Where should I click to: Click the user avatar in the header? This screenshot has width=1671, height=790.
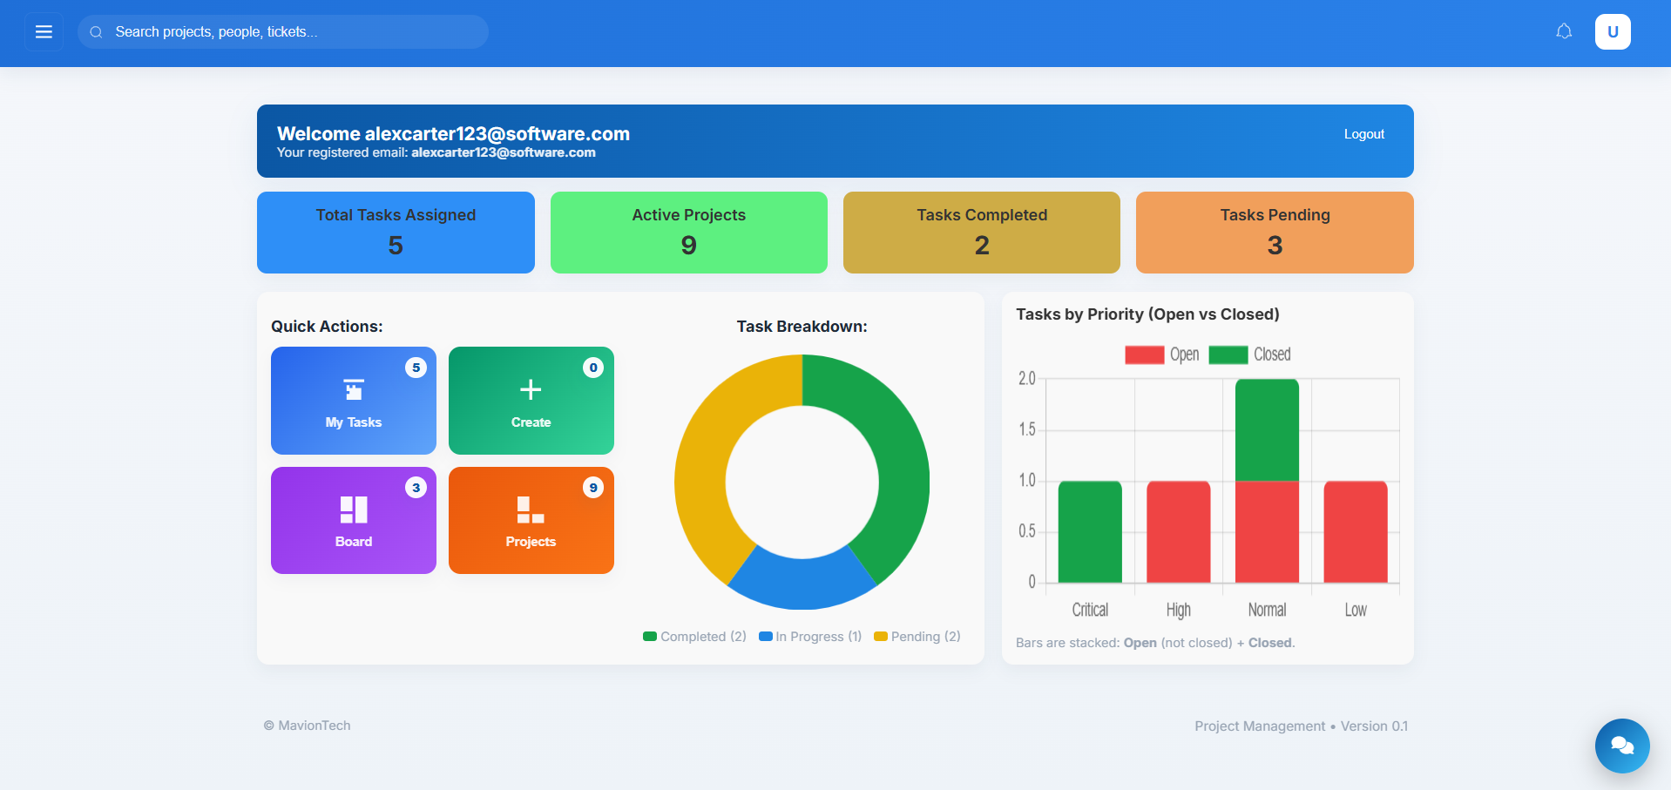[x=1613, y=31]
